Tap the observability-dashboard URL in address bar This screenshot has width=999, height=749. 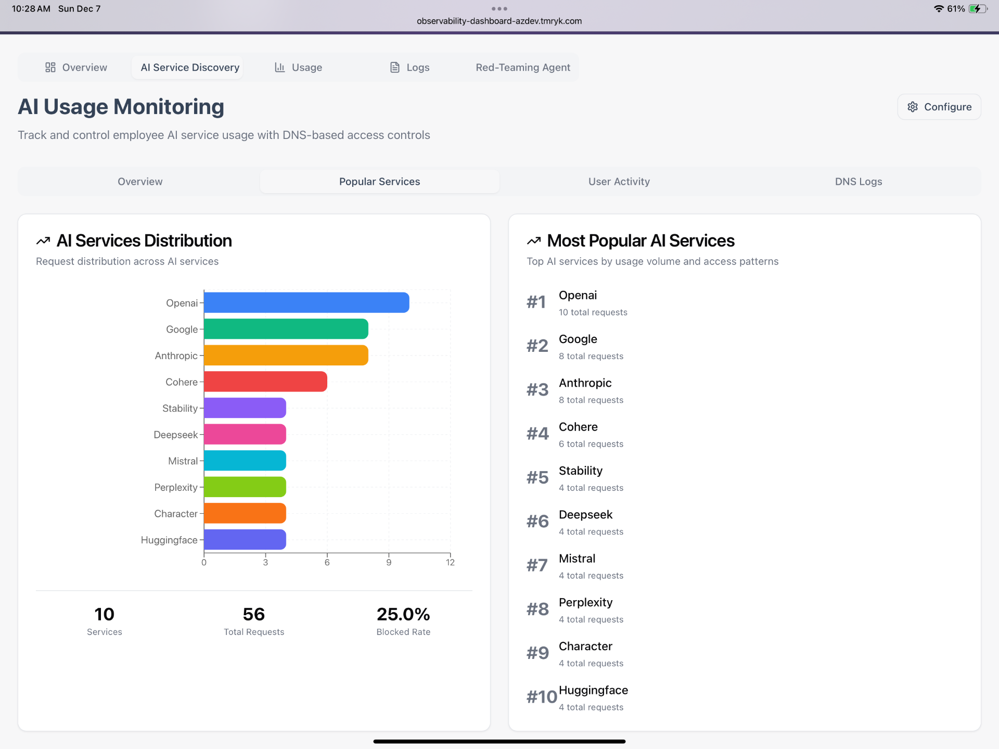499,21
